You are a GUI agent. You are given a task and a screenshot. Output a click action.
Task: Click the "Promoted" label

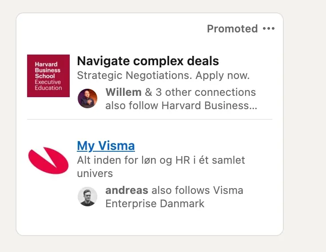click(232, 28)
